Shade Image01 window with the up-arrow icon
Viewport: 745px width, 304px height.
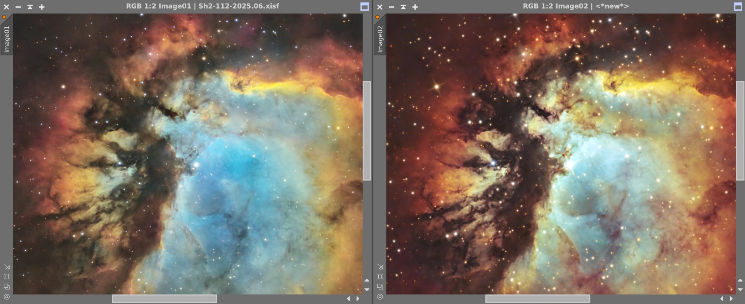point(30,7)
